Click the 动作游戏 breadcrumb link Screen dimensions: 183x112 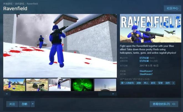(x=19, y=4)
